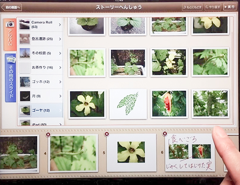Tap the もとにもどす undo button
This screenshot has width=240, height=185.
point(192,7)
